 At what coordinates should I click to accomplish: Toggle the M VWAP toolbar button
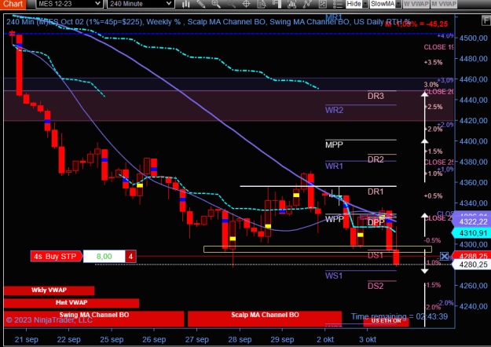point(444,4)
